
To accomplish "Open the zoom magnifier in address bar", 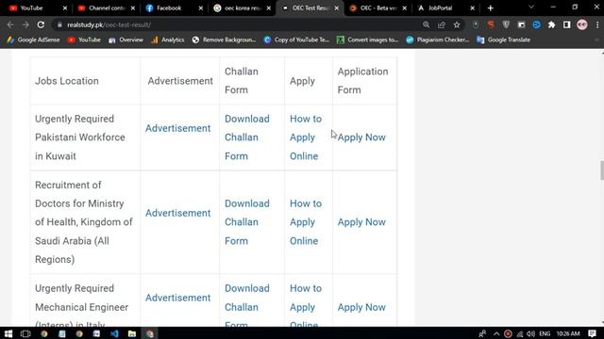I will pos(426,24).
